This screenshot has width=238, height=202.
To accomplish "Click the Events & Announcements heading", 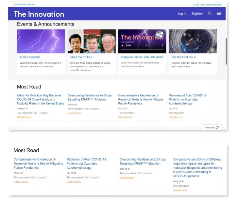I will coord(45,24).
